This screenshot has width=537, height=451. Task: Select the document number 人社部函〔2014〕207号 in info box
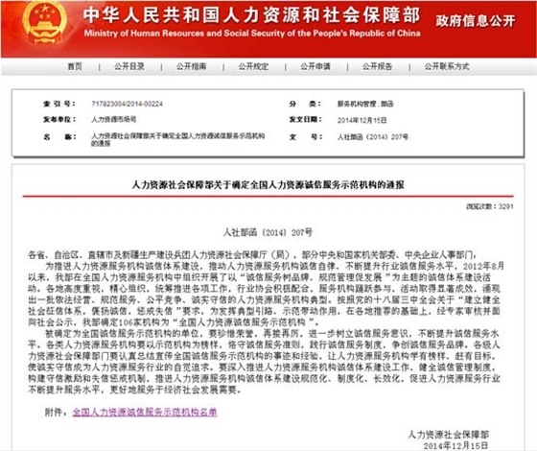[x=373, y=137]
